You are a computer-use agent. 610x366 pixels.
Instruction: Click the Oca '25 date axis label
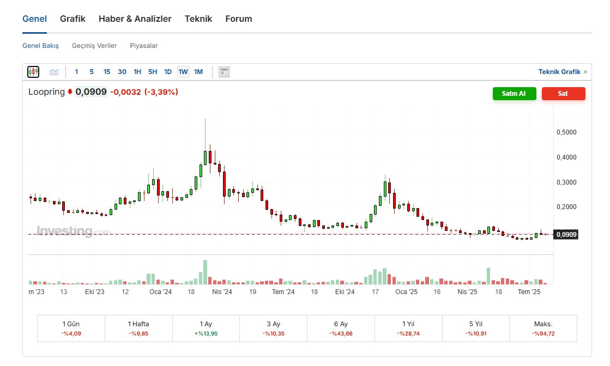tap(407, 292)
